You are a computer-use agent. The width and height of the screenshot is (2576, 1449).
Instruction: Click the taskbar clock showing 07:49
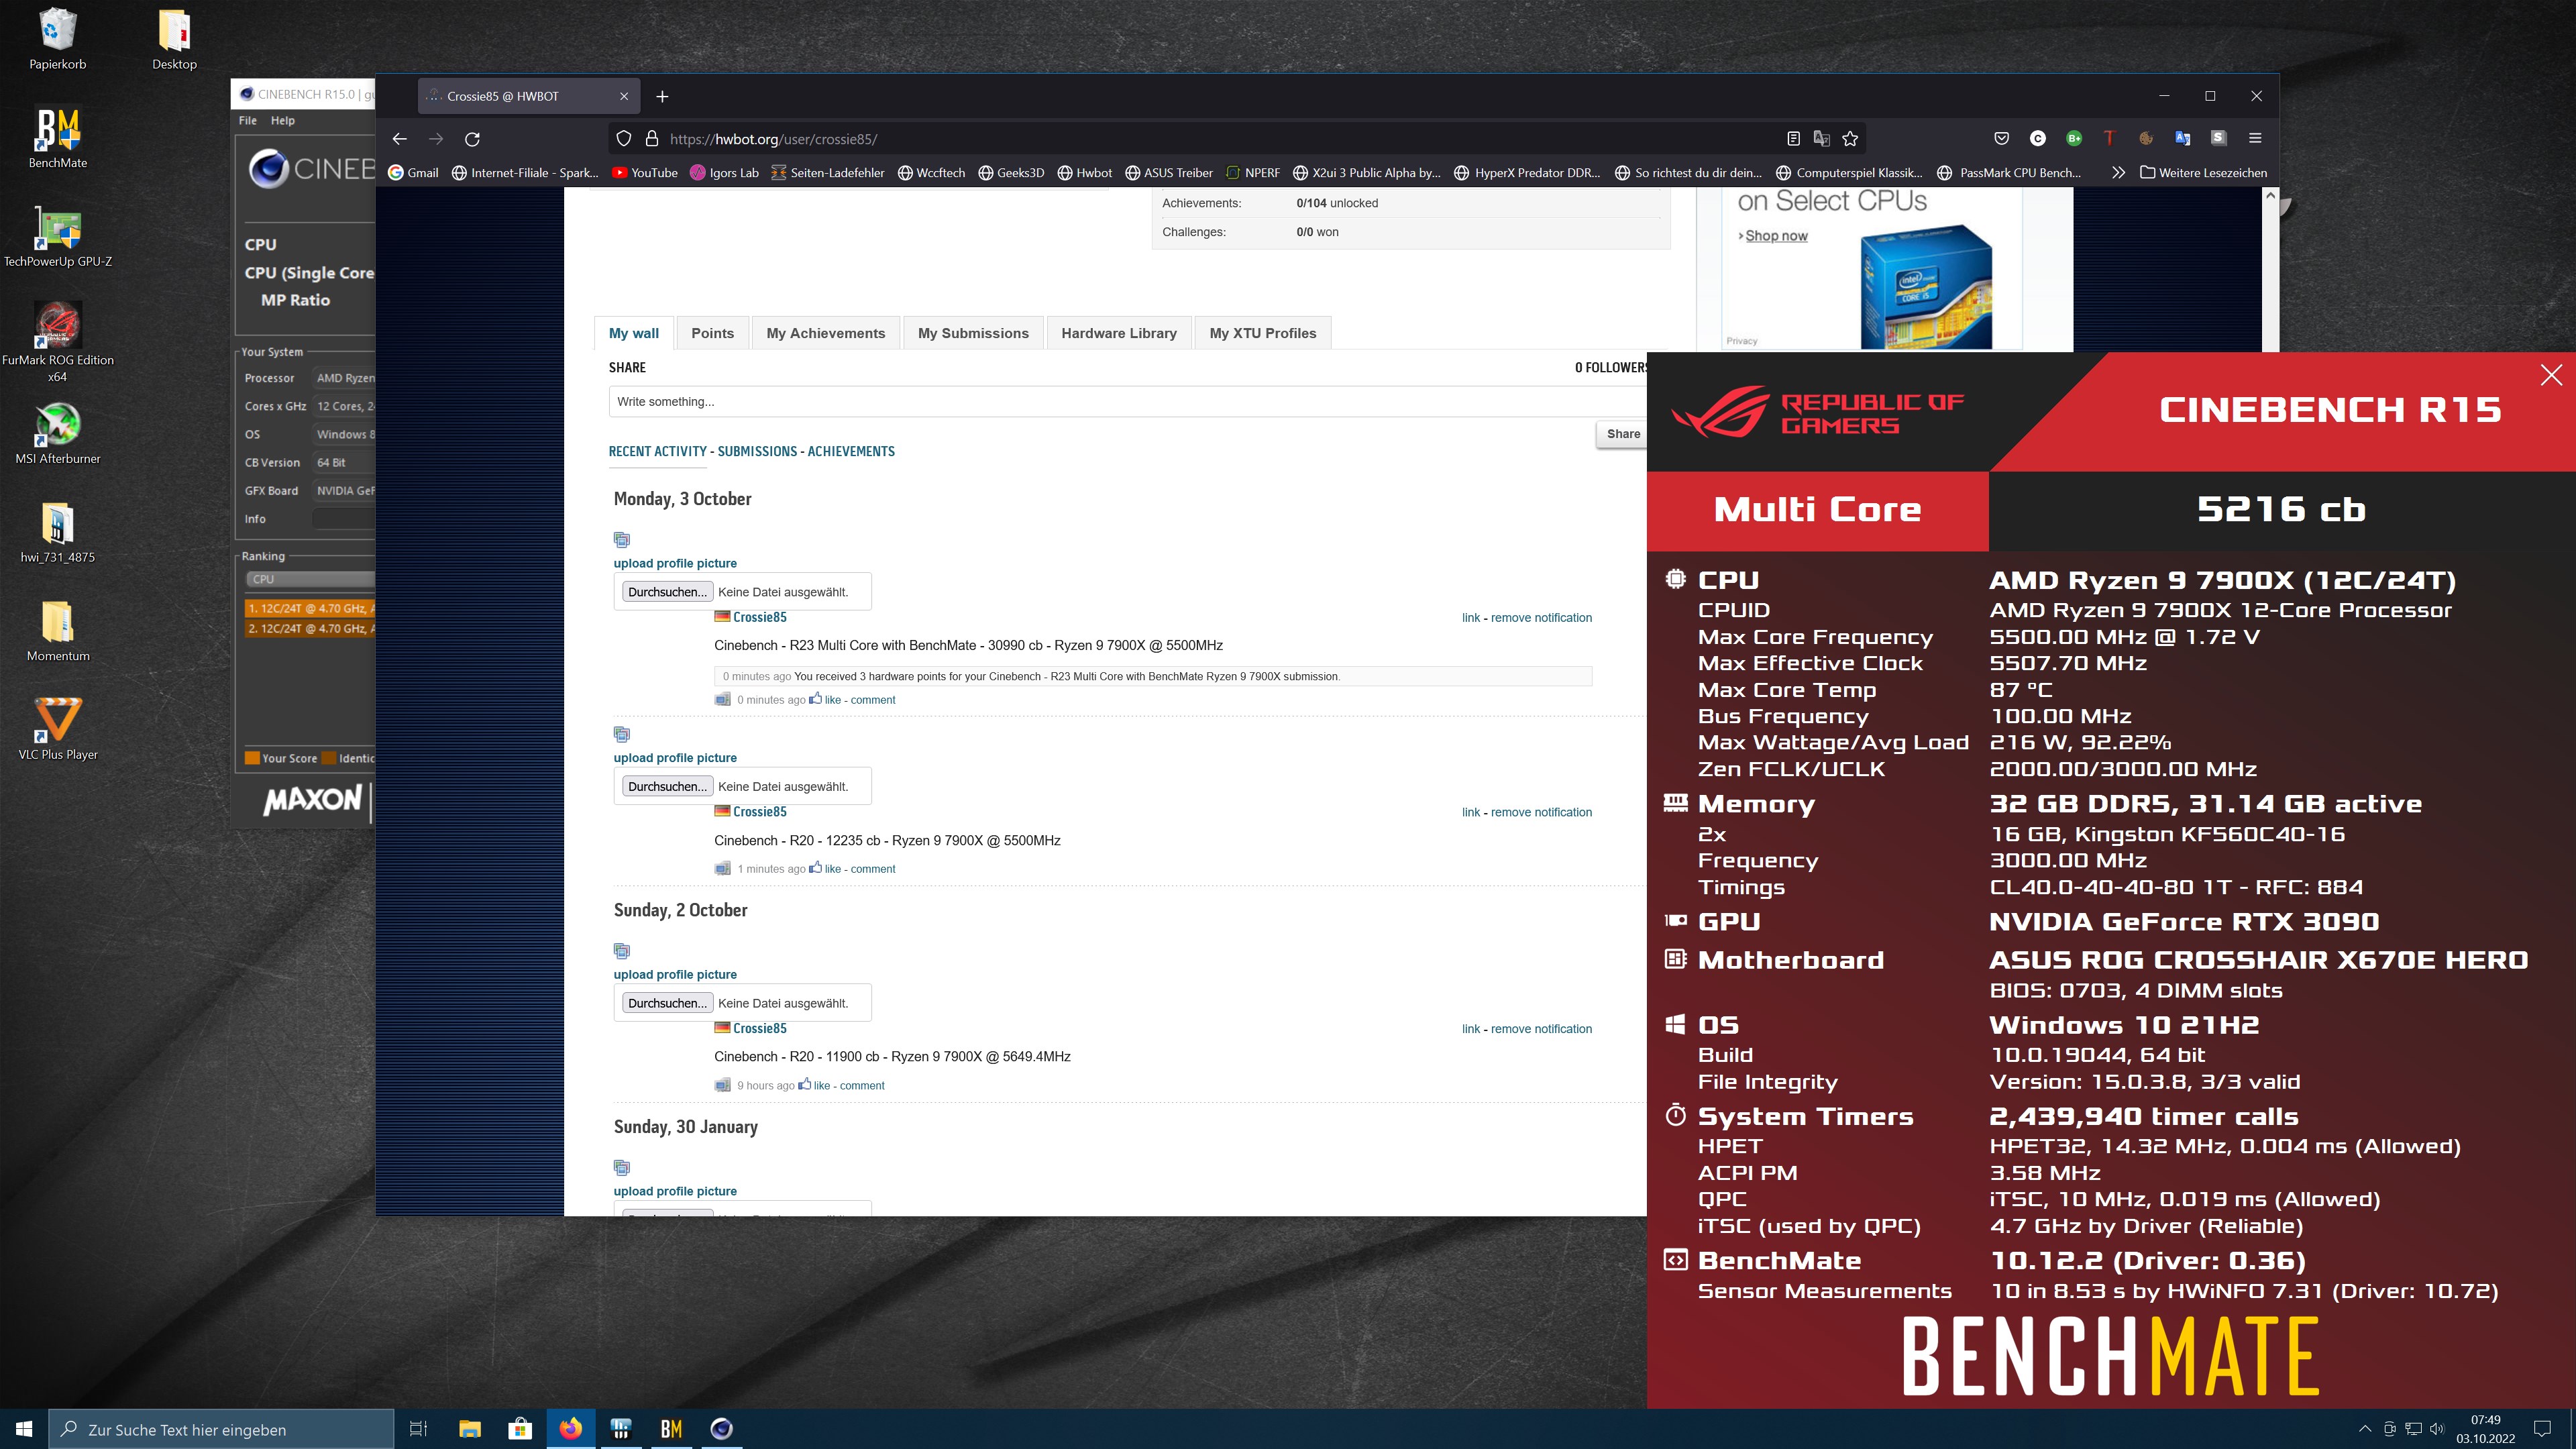pyautogui.click(x=2485, y=1429)
